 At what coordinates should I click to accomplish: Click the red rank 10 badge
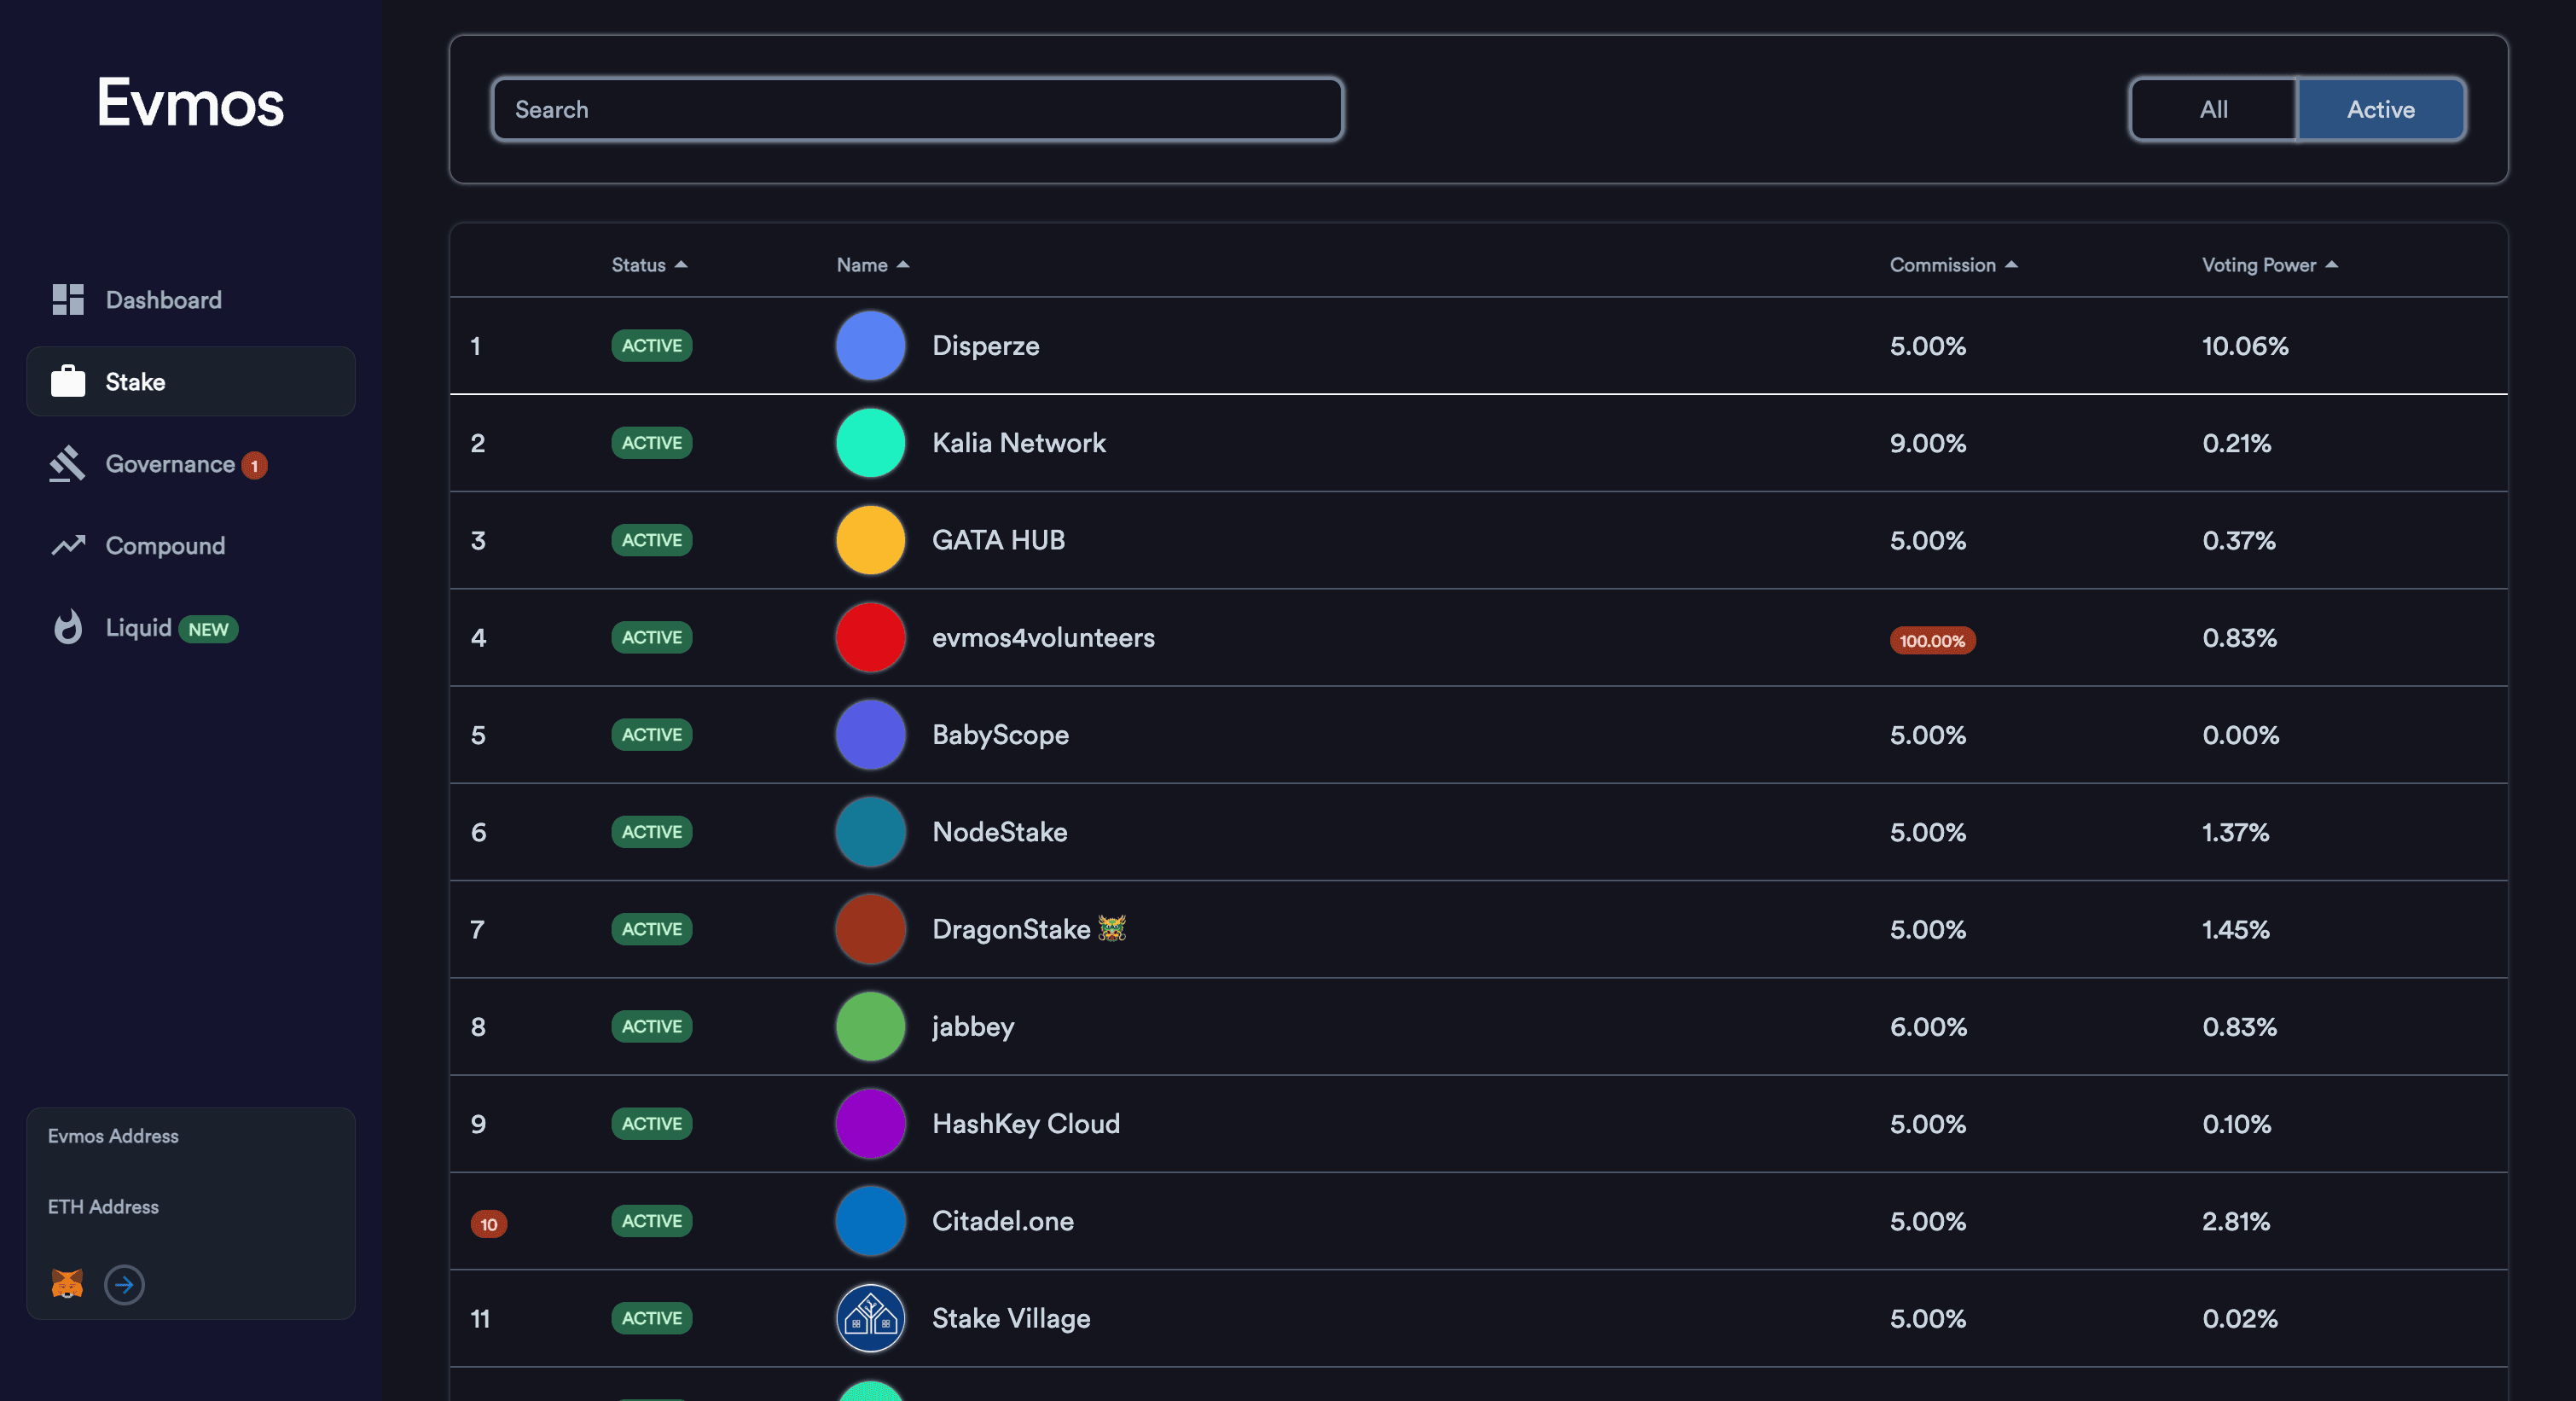tap(488, 1223)
